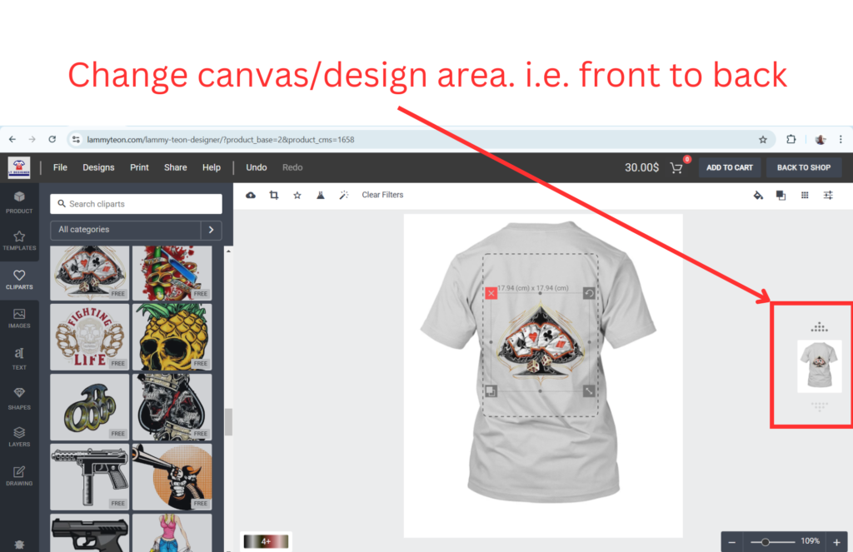Open the All categories dropdown
The image size is (853, 552).
pos(126,230)
